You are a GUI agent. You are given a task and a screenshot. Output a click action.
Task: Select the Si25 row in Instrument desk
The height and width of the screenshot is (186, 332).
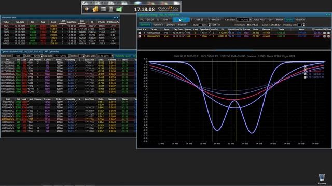tap(60, 29)
